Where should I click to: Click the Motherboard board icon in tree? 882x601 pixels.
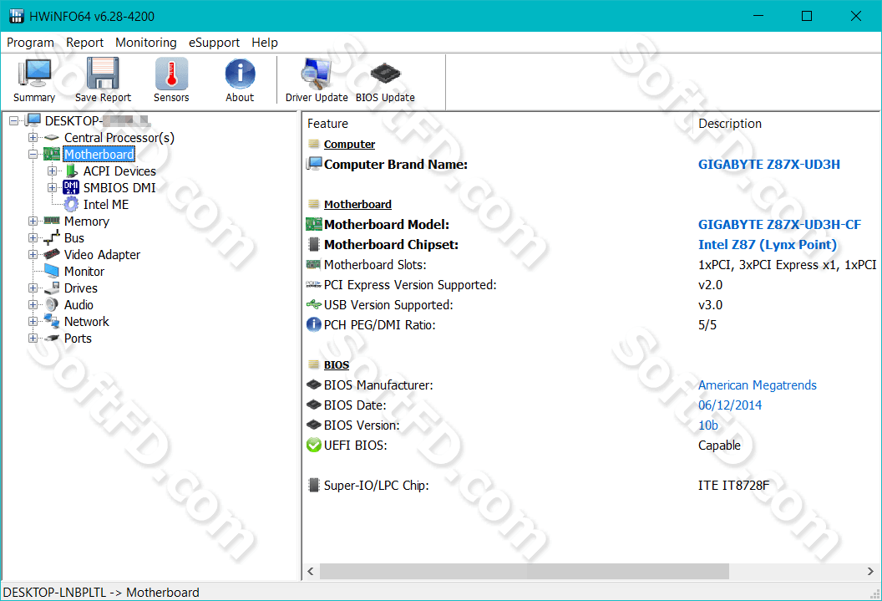click(52, 154)
